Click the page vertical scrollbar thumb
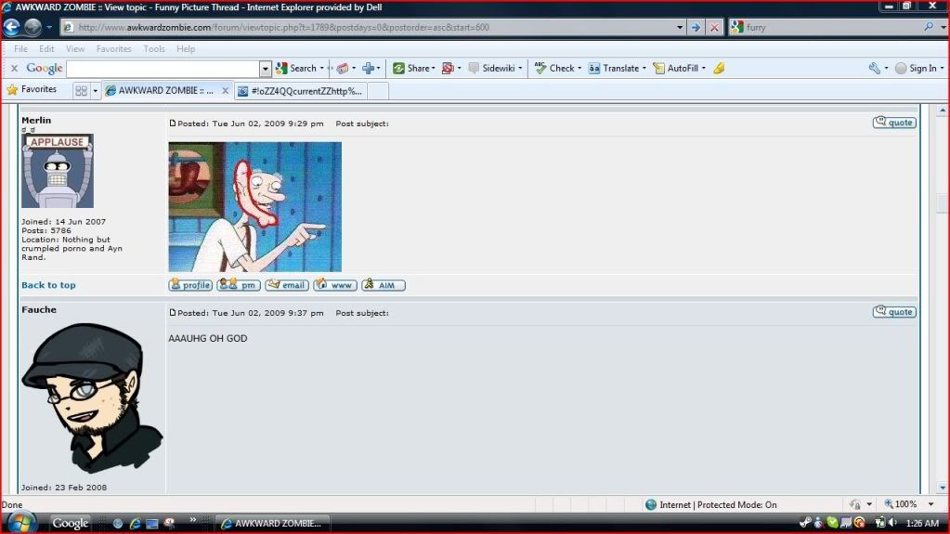 pos(943,202)
